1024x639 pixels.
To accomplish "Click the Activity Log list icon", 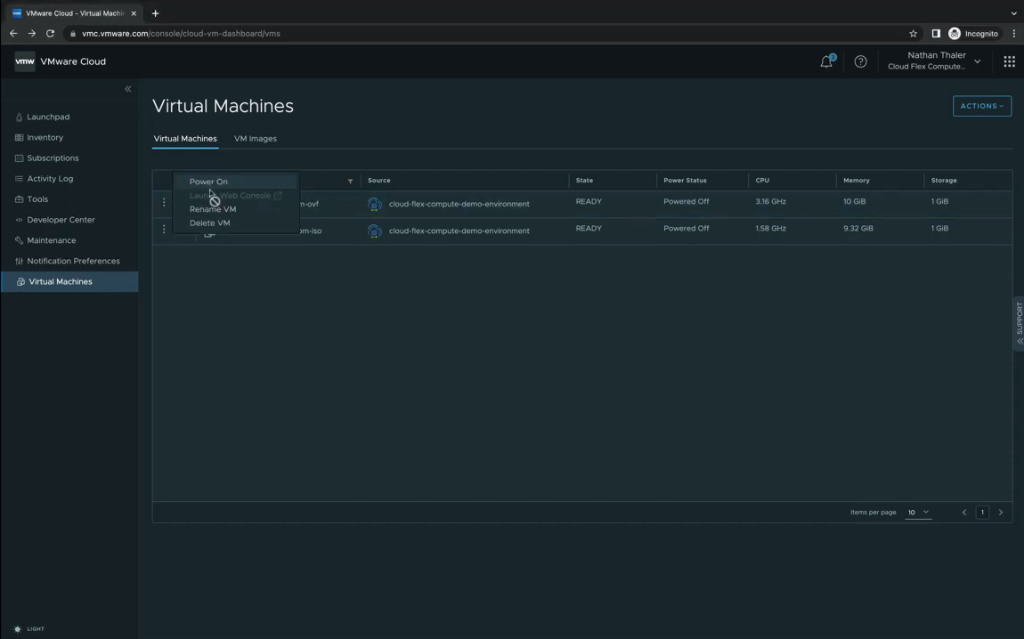I will tap(19, 179).
